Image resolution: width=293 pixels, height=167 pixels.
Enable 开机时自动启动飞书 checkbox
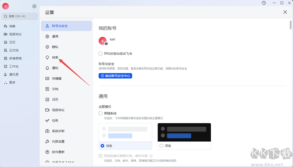(x=100, y=54)
